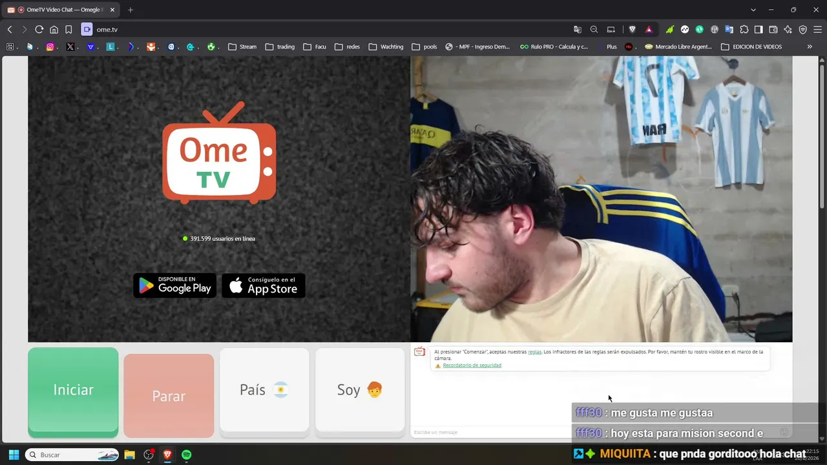Click the taskbar Buscar search box

(72, 455)
